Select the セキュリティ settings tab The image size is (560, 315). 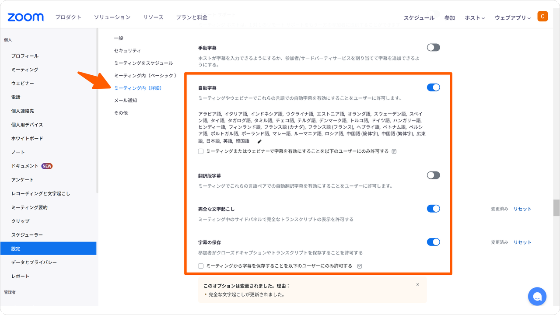point(127,51)
